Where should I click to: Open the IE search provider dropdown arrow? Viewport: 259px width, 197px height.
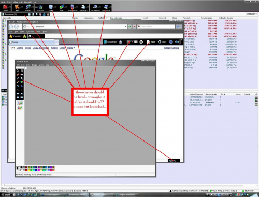(x=181, y=26)
